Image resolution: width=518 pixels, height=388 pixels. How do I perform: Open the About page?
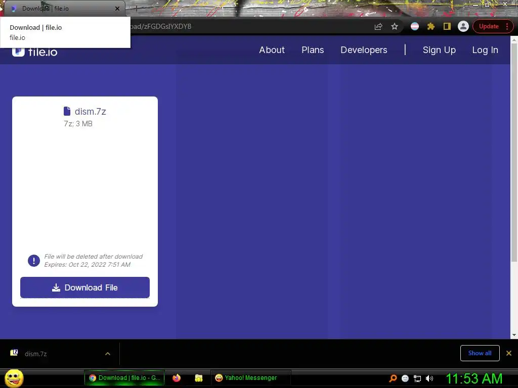point(272,50)
